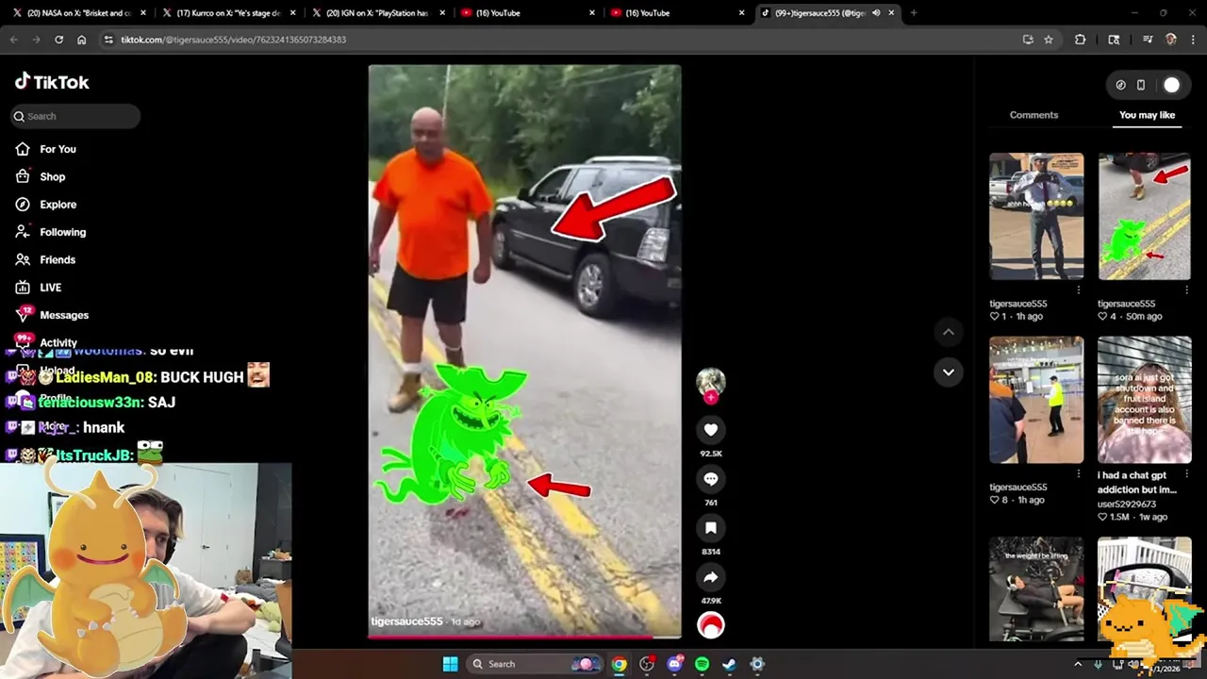
Task: Open Spotify from the taskbar
Action: tap(702, 664)
